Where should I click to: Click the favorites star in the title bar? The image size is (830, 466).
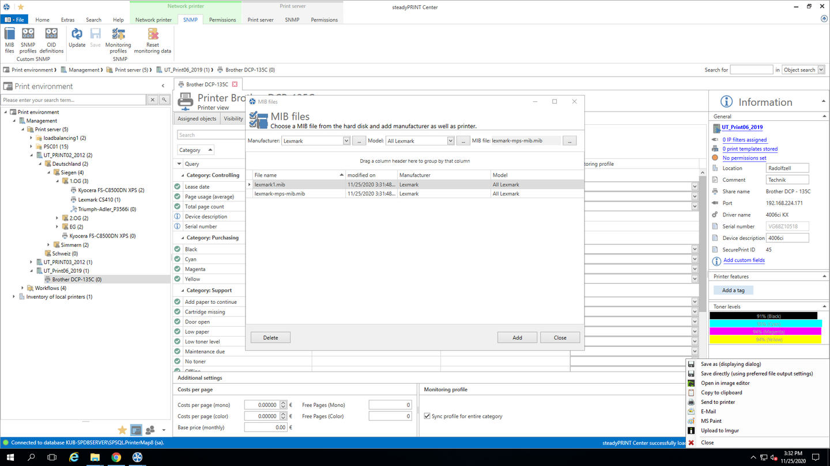coord(21,7)
